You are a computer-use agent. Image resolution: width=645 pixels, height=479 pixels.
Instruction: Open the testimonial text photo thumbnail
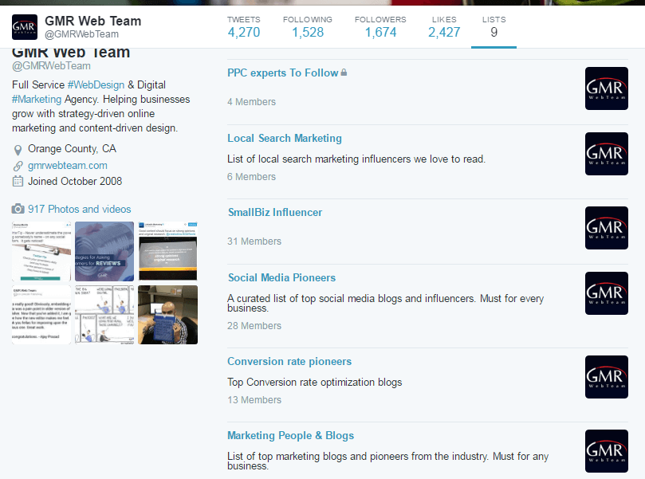(x=41, y=315)
